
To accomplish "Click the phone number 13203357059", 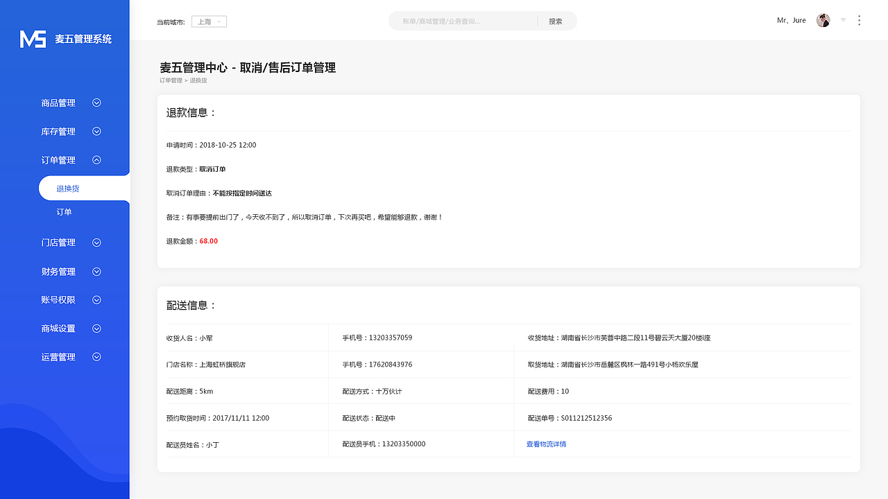I will (x=391, y=338).
